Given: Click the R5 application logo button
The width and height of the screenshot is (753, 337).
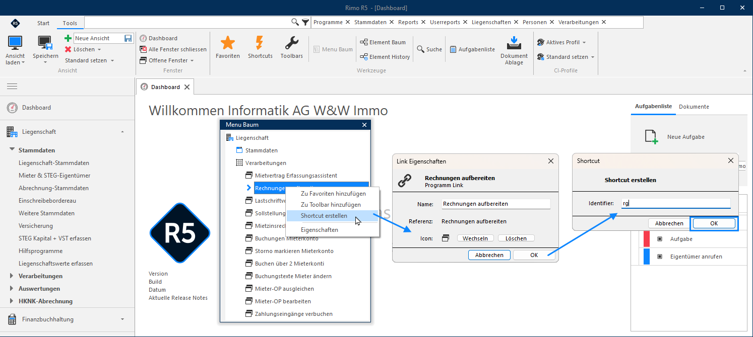Looking at the screenshot, I should pyautogui.click(x=15, y=23).
